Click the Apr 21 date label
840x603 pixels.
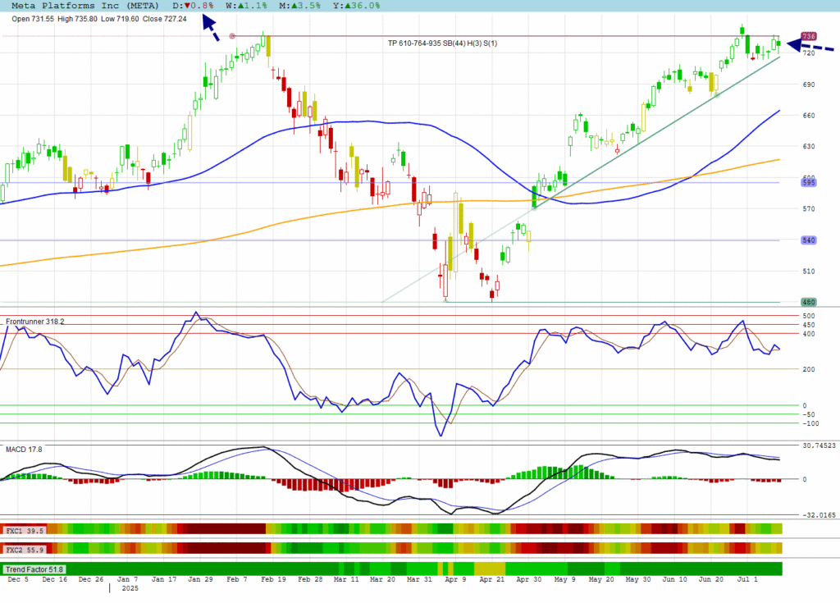(x=492, y=579)
